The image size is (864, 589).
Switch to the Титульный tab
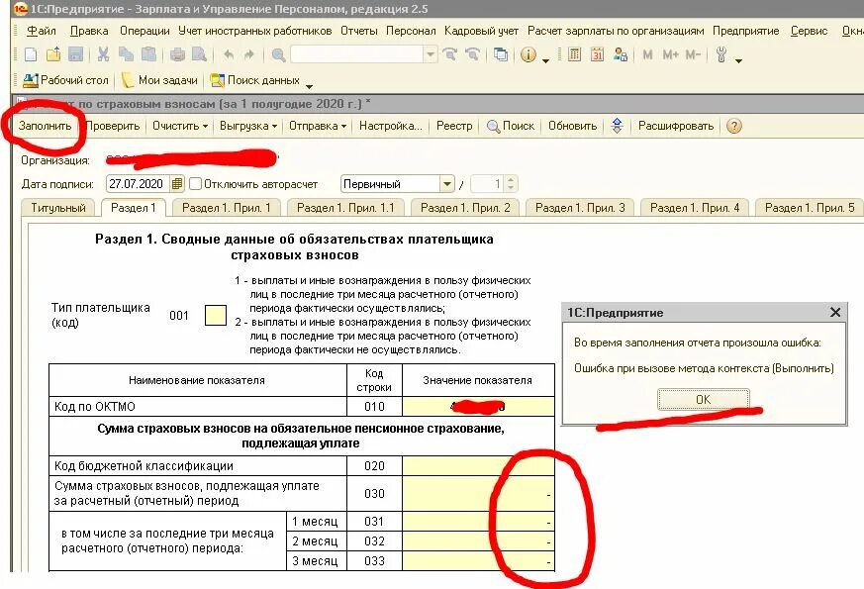58,208
